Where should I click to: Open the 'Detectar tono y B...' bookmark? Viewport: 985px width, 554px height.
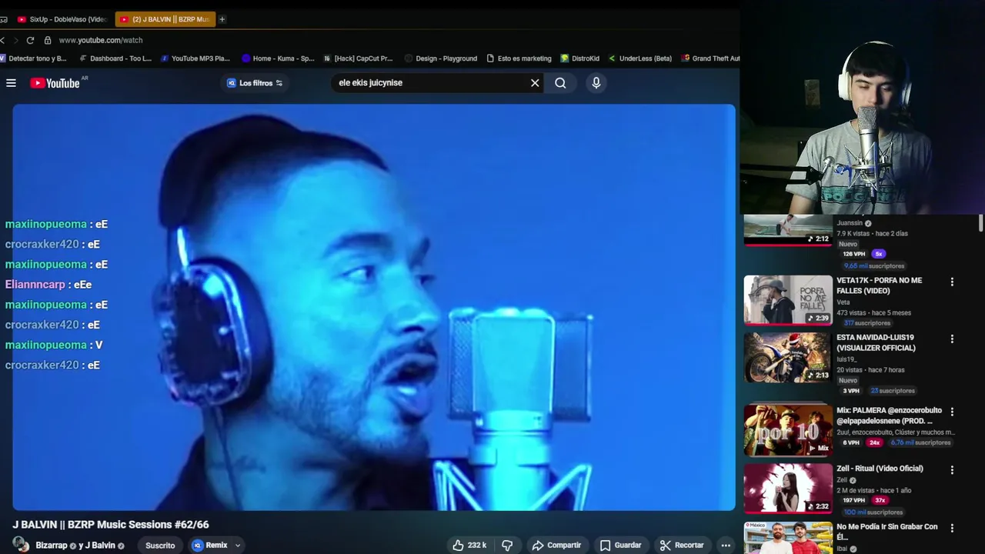tap(34, 58)
